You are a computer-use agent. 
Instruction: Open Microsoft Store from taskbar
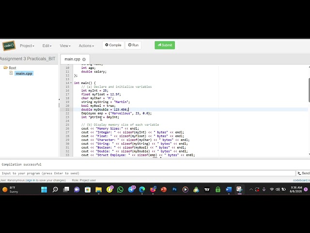(x=88, y=190)
